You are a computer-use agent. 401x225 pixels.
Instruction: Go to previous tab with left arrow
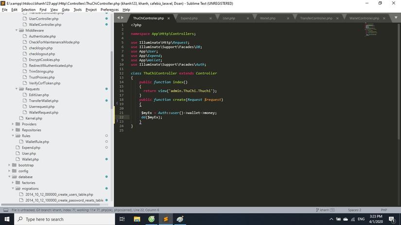coord(118,17)
